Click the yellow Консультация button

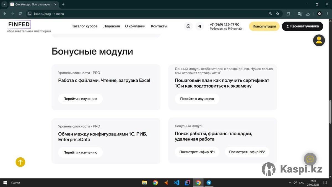pos(264,26)
